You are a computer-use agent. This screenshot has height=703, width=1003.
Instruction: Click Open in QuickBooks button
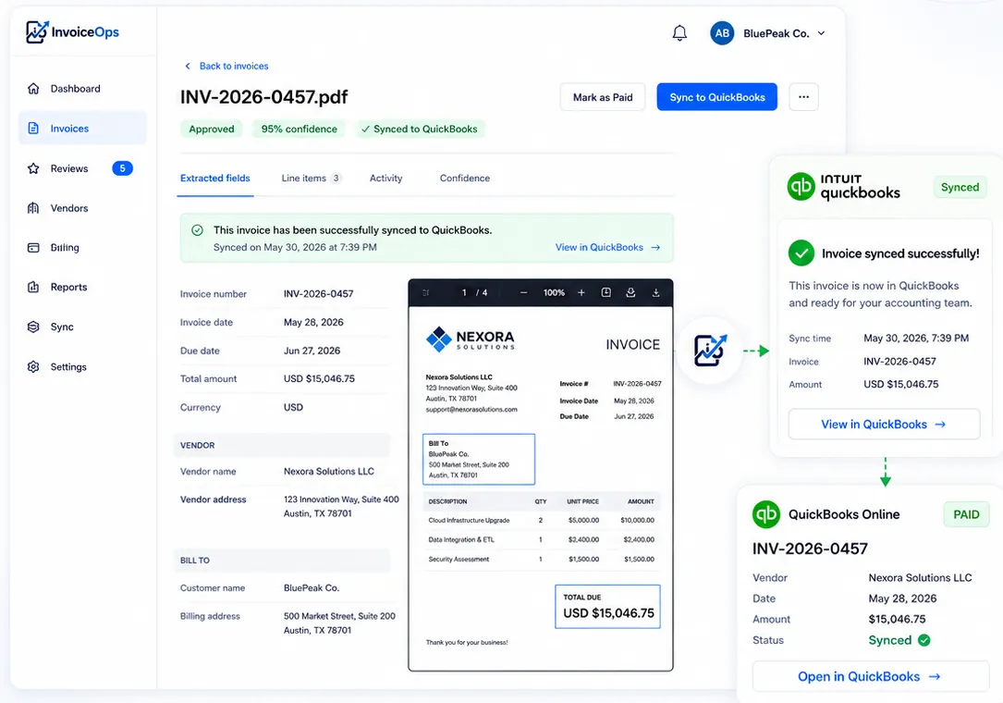pyautogui.click(x=870, y=676)
